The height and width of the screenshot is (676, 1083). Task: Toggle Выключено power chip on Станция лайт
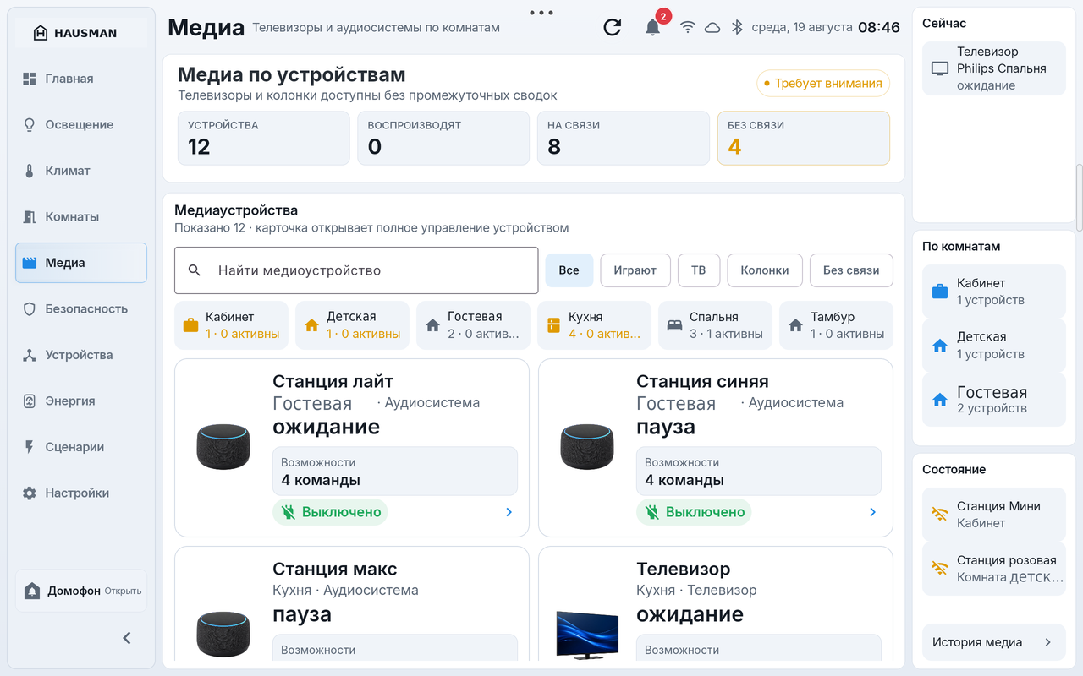click(330, 512)
